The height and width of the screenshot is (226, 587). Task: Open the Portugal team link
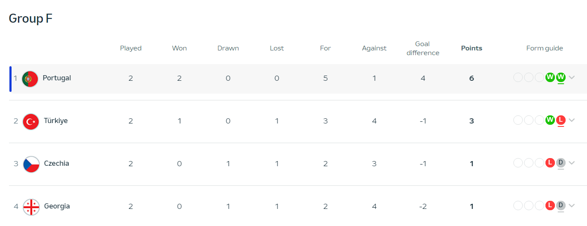tap(57, 78)
